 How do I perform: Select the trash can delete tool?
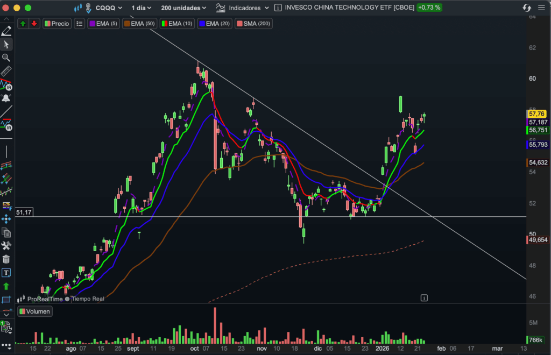(6, 259)
